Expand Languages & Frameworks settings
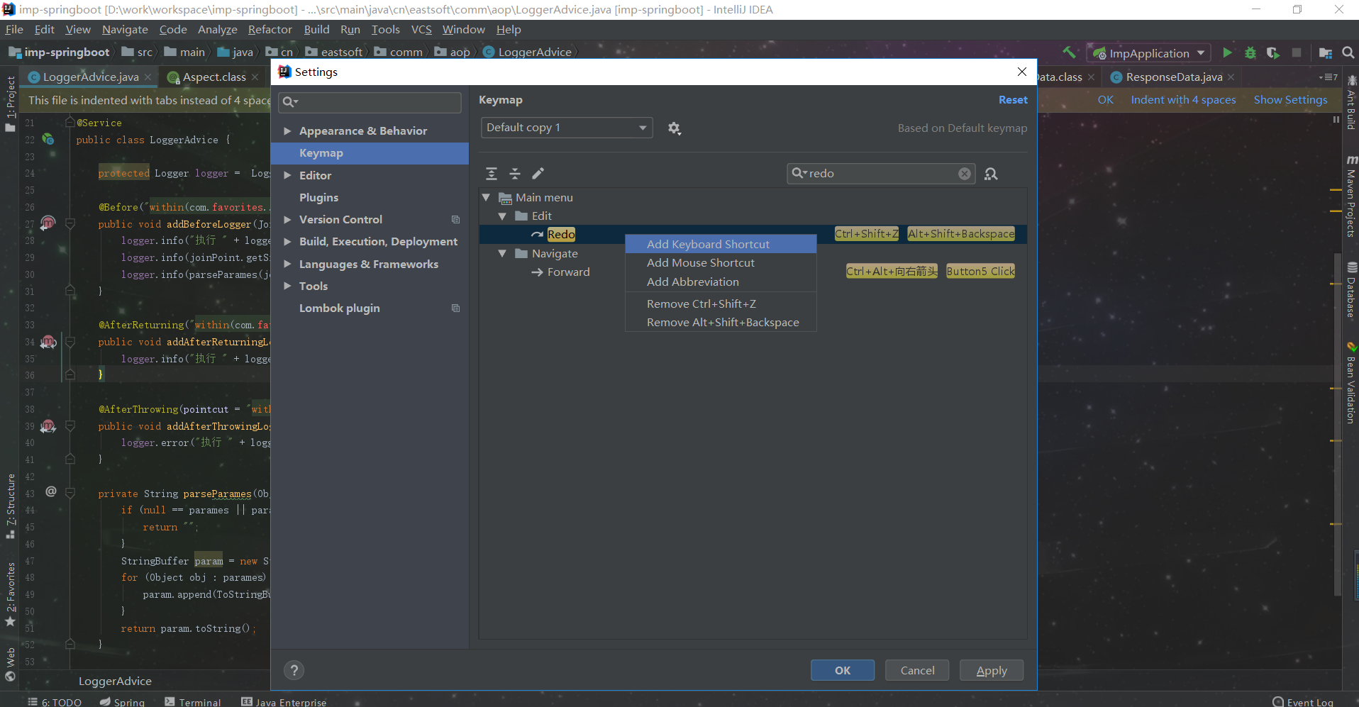The image size is (1359, 707). [x=287, y=264]
